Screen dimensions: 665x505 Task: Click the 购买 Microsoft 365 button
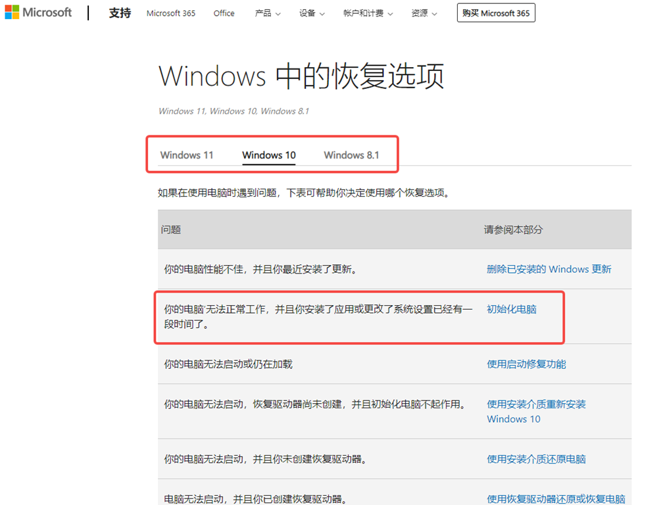(496, 13)
